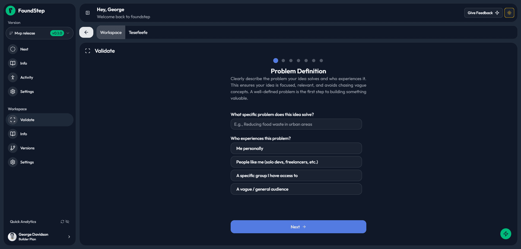
Task: Hide Quick Analytics using the eye-slash icon
Action: click(x=67, y=222)
